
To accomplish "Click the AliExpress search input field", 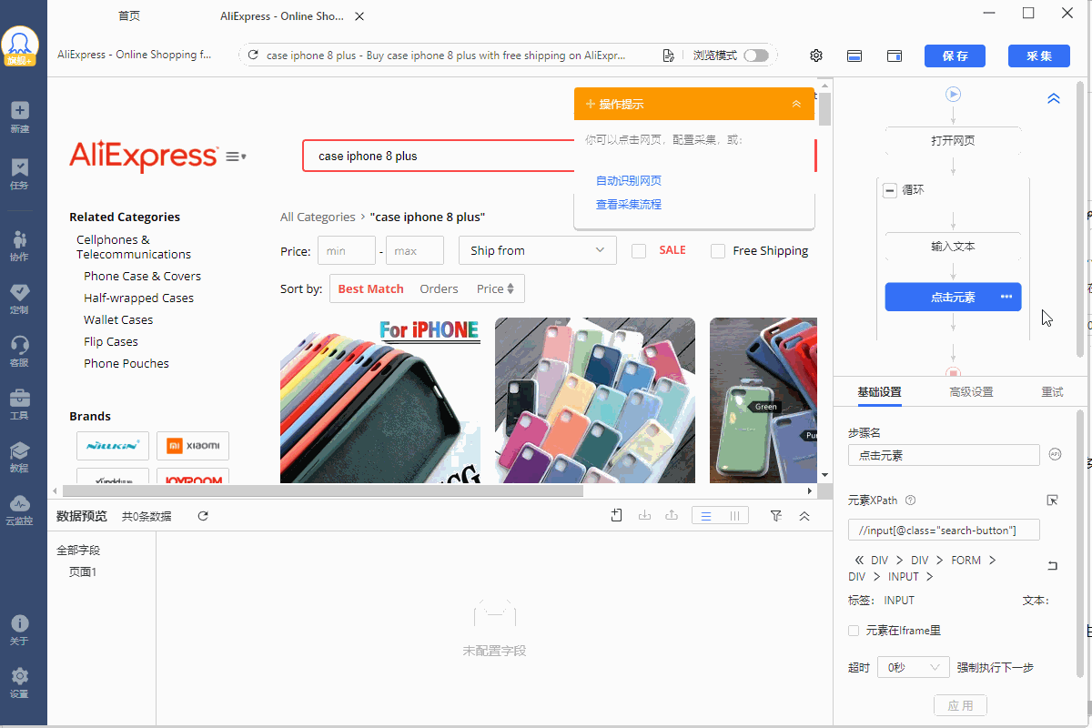I will pos(437,156).
